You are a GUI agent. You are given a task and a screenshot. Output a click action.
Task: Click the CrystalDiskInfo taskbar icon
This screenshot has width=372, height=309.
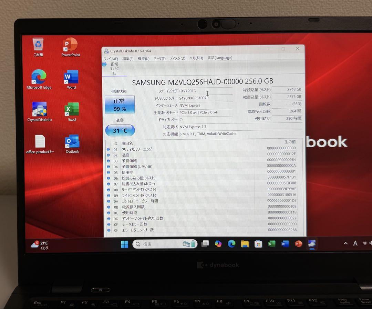point(312,244)
